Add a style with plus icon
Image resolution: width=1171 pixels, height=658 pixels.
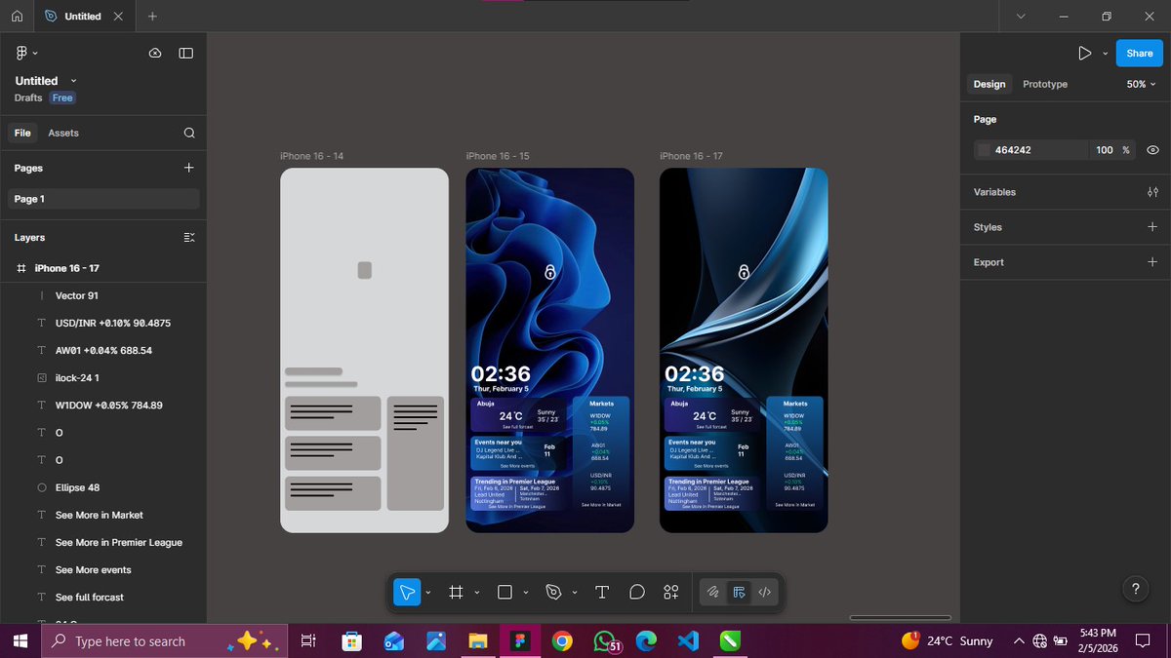(1152, 227)
